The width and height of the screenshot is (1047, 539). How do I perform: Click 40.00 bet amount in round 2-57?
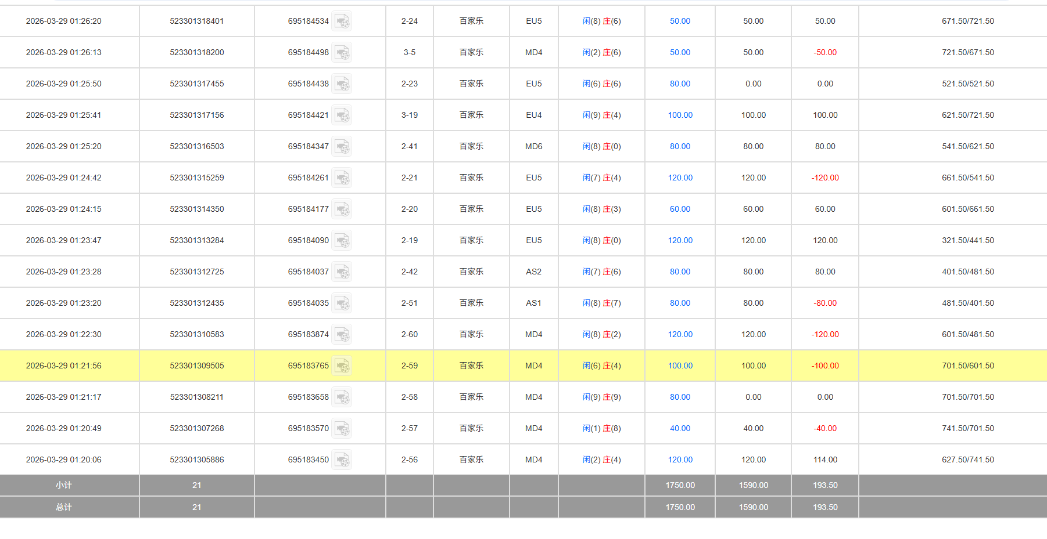coord(680,428)
